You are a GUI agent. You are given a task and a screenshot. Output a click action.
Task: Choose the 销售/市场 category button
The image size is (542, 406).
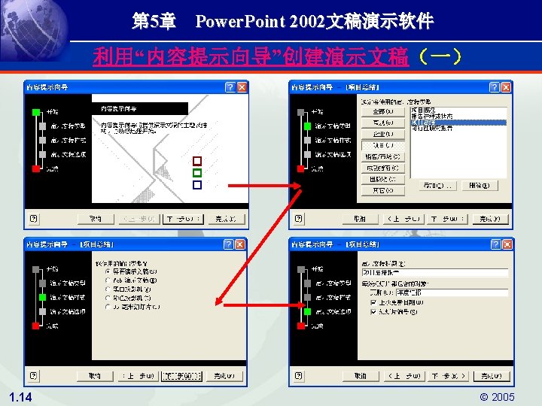pyautogui.click(x=383, y=156)
